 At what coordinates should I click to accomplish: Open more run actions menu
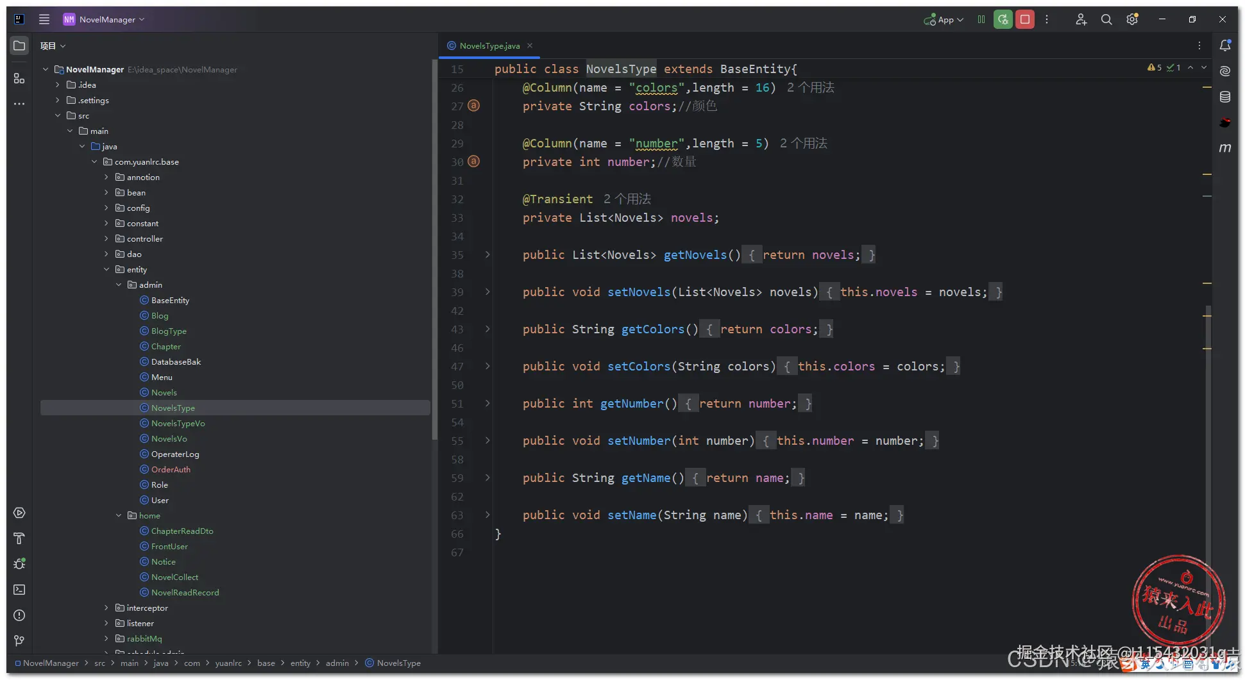(1047, 19)
